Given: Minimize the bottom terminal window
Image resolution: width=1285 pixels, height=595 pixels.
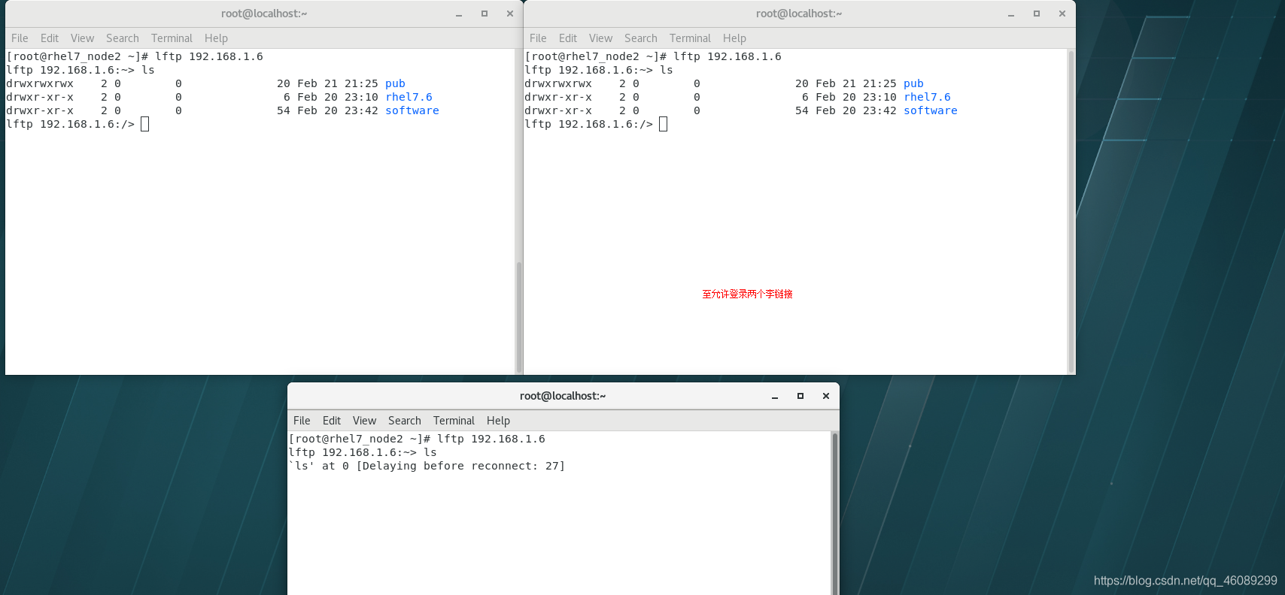Looking at the screenshot, I should pyautogui.click(x=775, y=396).
